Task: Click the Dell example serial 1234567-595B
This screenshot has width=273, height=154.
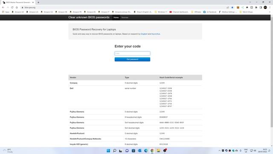Action: [x=166, y=89]
